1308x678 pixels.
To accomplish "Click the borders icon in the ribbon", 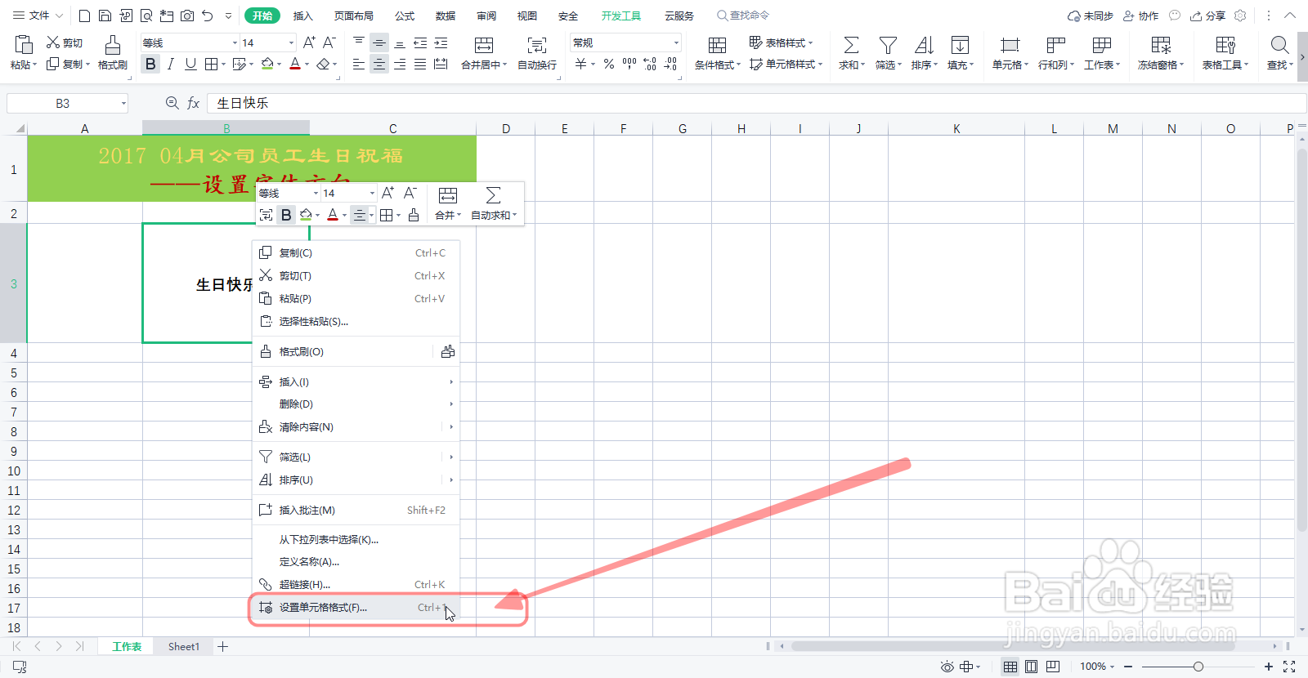I will [x=211, y=64].
